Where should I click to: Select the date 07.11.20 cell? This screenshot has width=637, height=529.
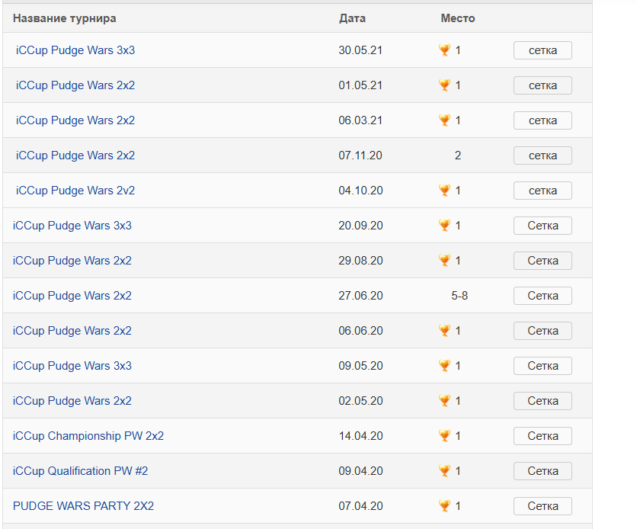(360, 155)
